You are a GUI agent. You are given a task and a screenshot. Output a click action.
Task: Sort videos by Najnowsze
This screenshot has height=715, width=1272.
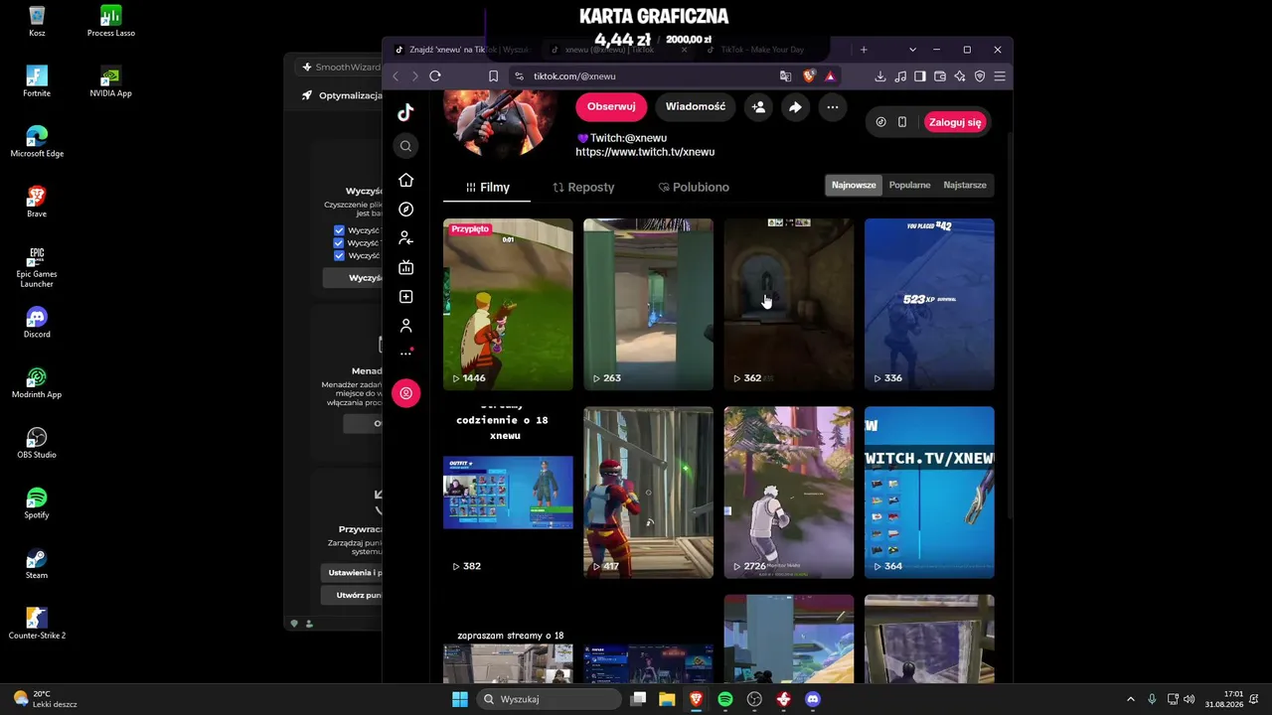(x=854, y=185)
